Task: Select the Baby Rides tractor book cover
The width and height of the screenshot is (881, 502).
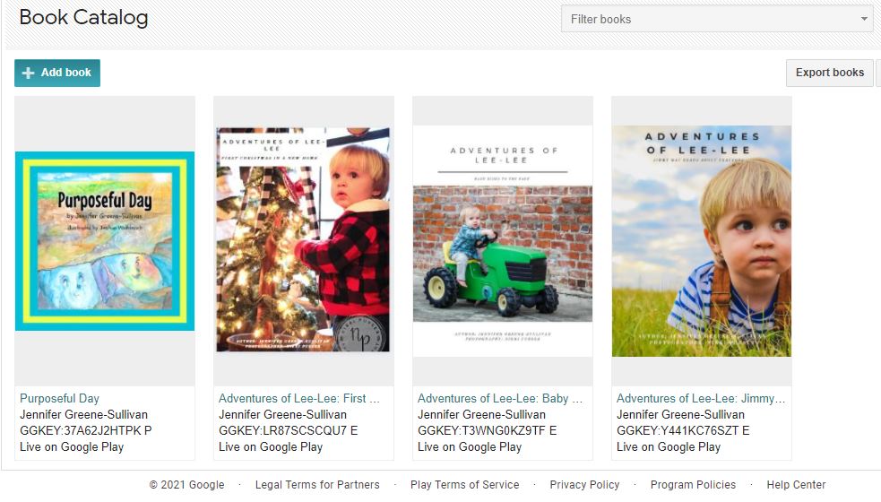Action: click(503, 240)
